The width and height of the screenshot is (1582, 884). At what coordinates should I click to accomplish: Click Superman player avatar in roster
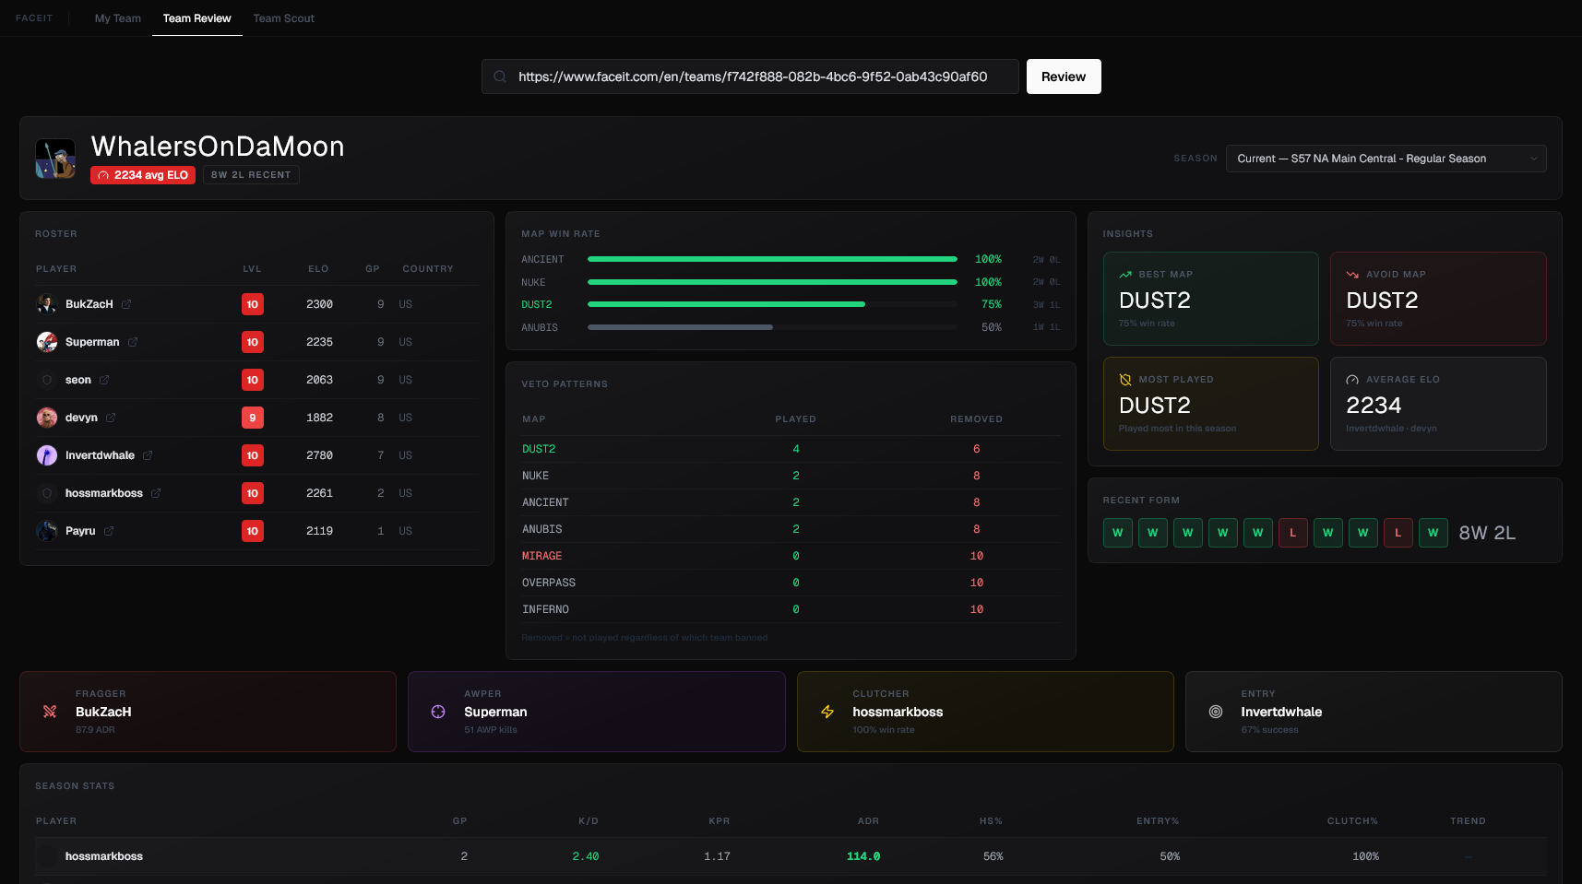[x=47, y=342]
